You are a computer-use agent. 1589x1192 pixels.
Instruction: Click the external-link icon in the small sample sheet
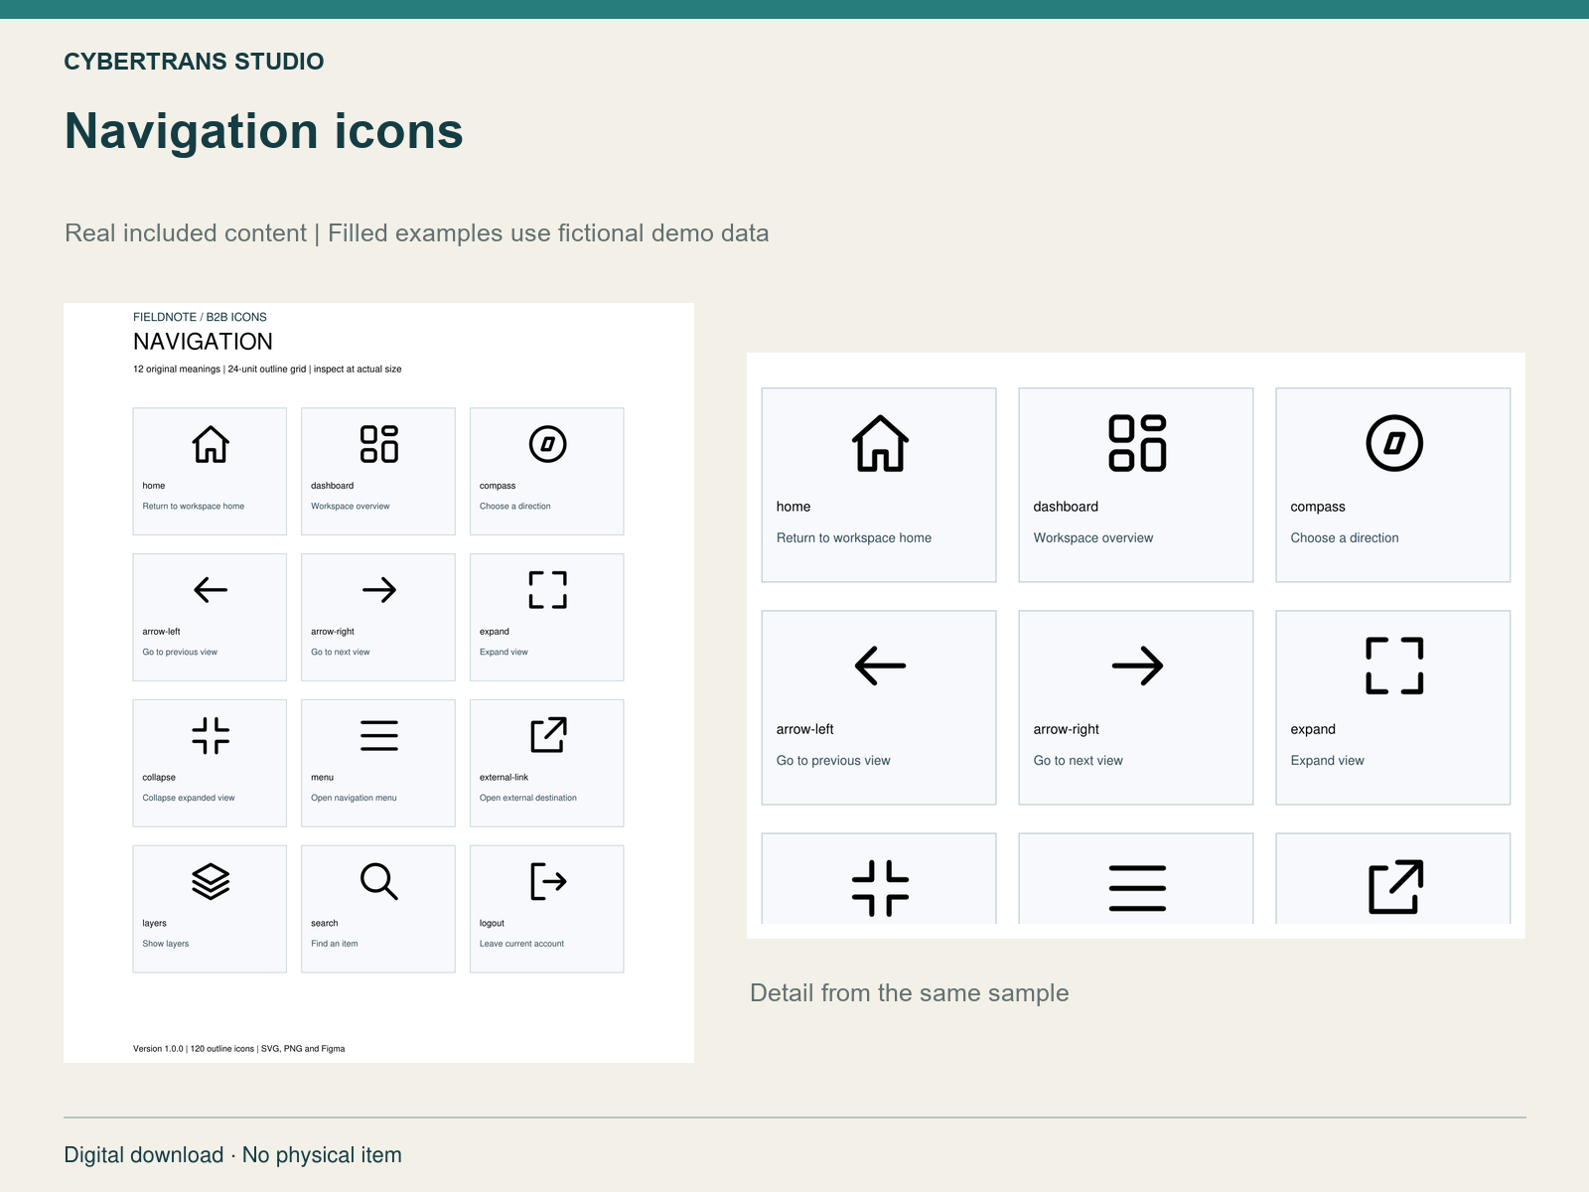tap(548, 735)
